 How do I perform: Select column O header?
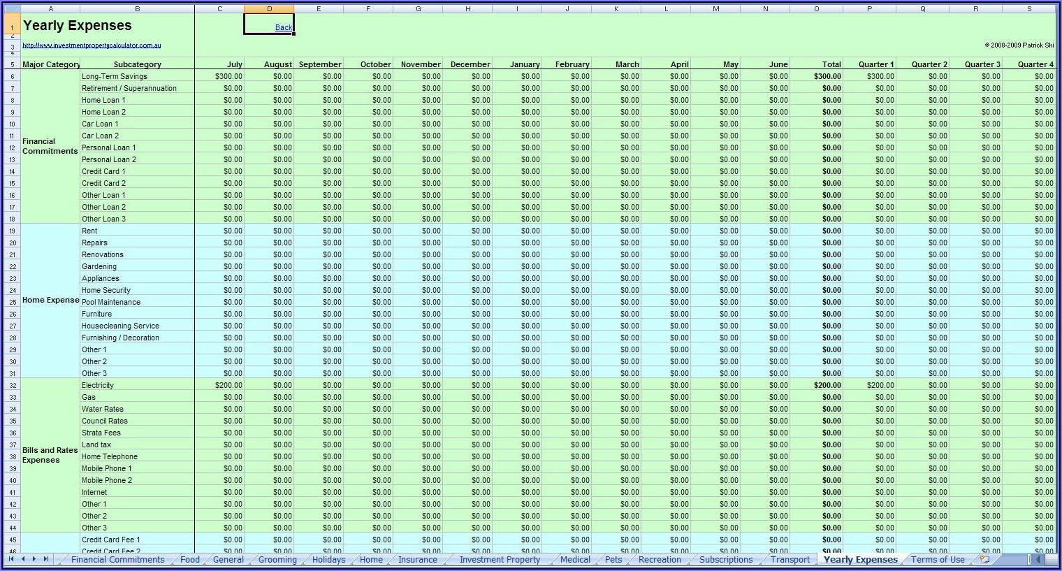pos(816,9)
